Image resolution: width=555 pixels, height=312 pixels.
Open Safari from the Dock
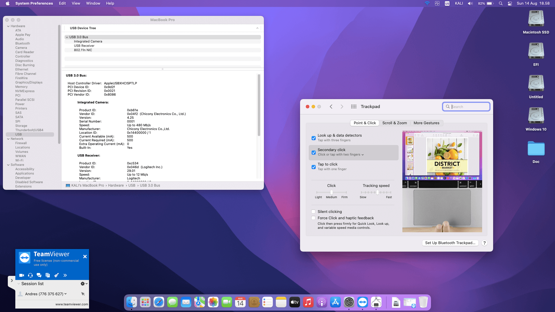click(159, 302)
